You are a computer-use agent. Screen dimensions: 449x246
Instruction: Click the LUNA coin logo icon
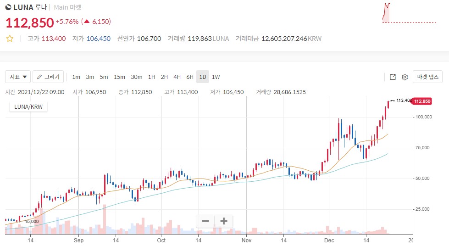pyautogui.click(x=9, y=7)
